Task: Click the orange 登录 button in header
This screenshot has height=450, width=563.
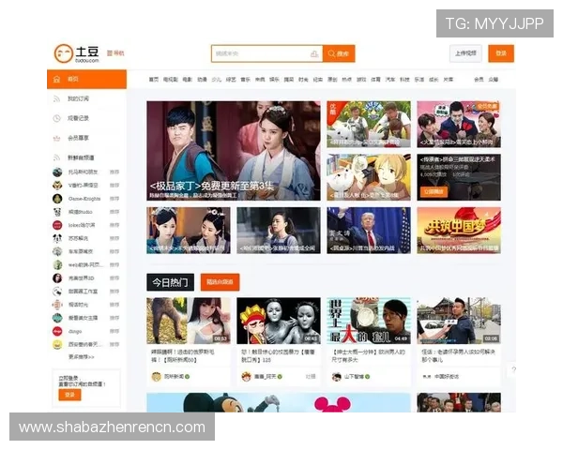Action: pyautogui.click(x=501, y=53)
